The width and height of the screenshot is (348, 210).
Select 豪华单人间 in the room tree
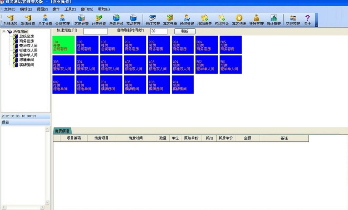(28, 55)
